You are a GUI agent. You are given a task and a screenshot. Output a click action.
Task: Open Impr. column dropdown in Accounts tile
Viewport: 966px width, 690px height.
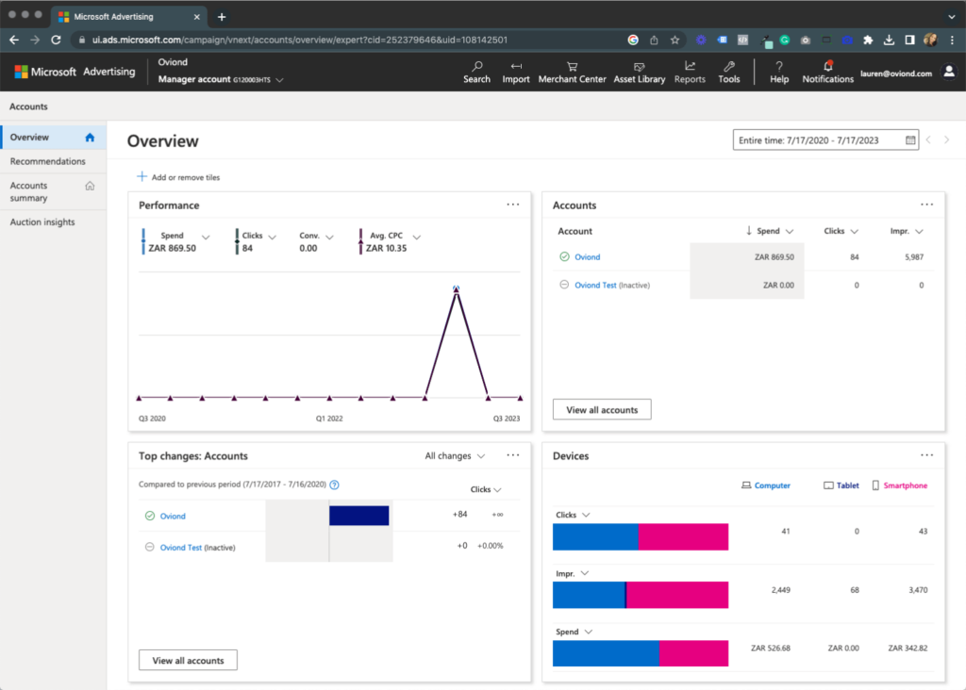[x=919, y=232]
